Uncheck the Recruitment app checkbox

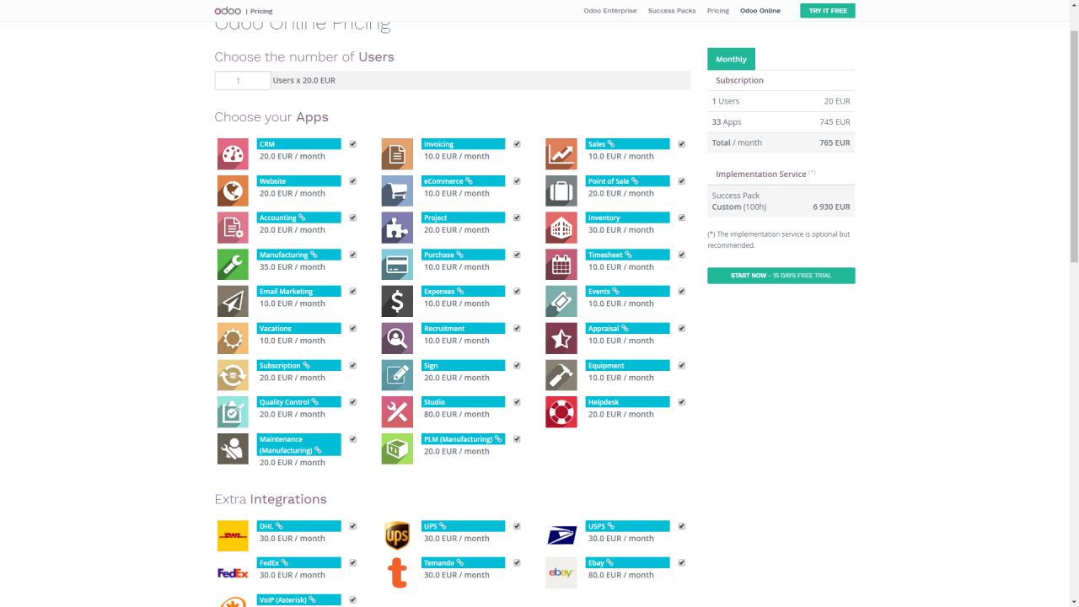(x=517, y=329)
